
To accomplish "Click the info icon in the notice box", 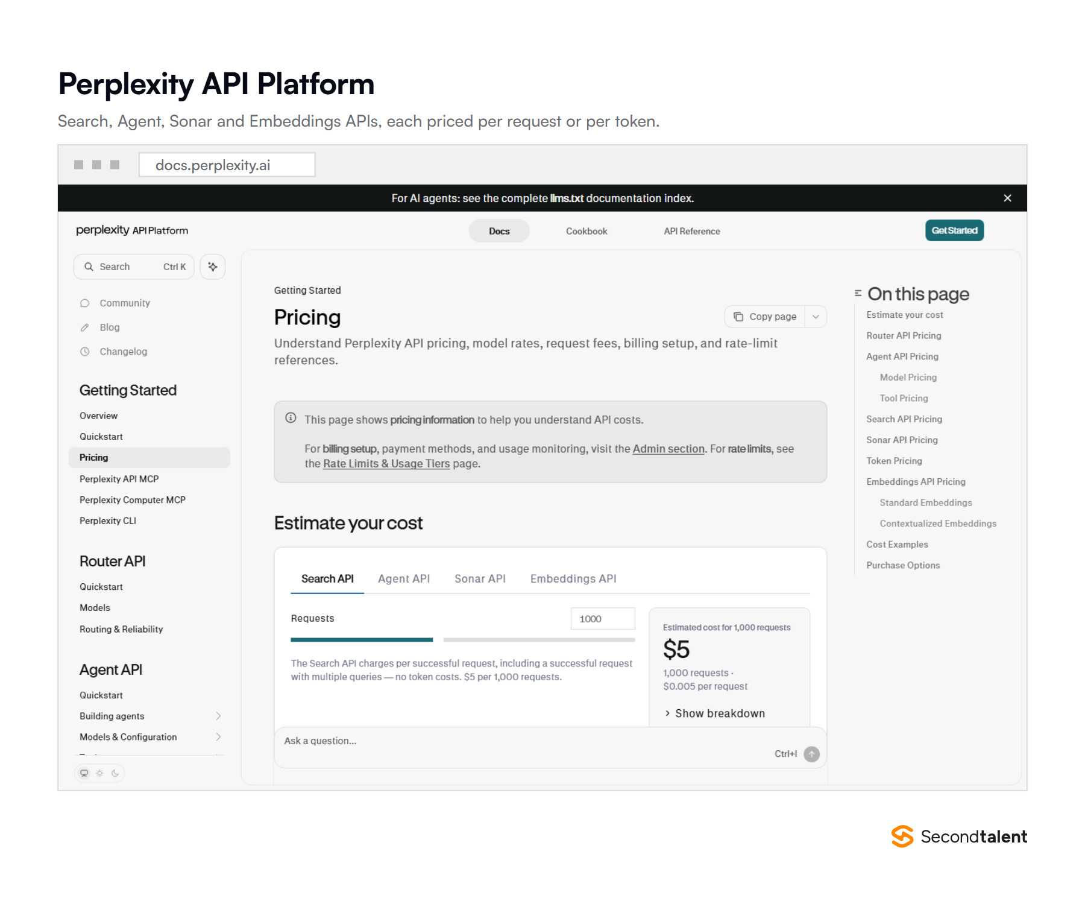I will click(x=291, y=418).
